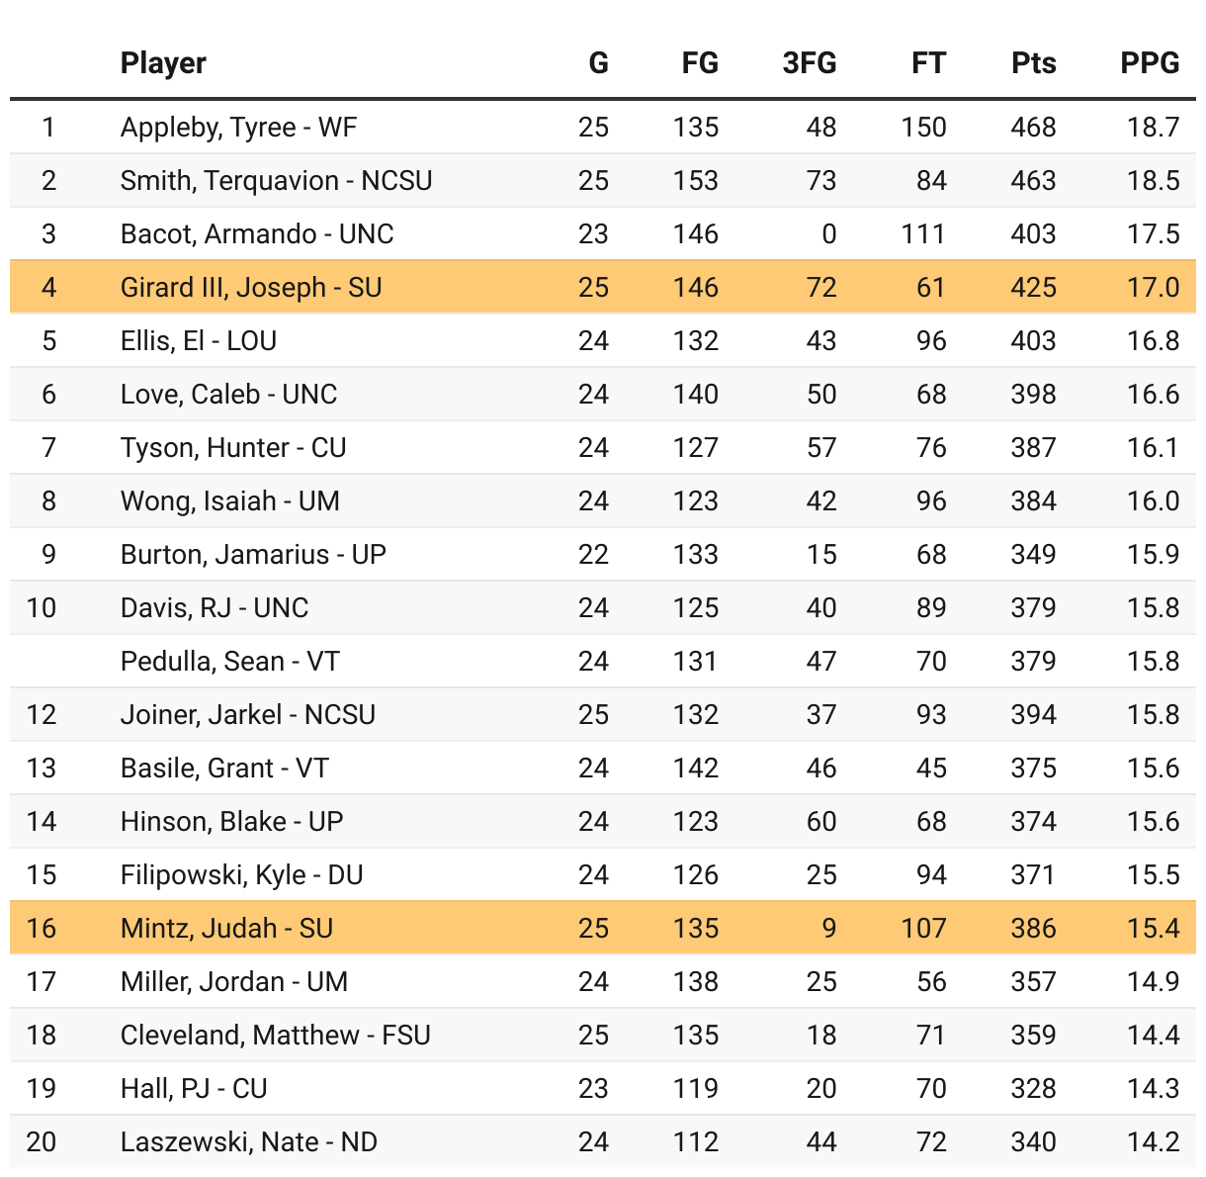1206x1177 pixels.
Task: Select the Appleby, Tyree - WF row
Action: [603, 127]
